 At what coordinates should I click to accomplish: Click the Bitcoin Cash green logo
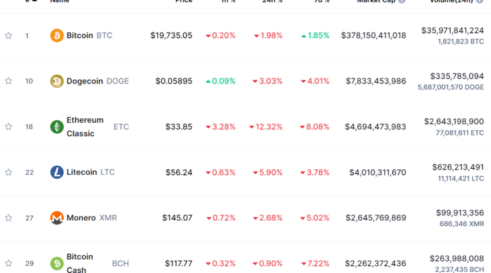56,264
